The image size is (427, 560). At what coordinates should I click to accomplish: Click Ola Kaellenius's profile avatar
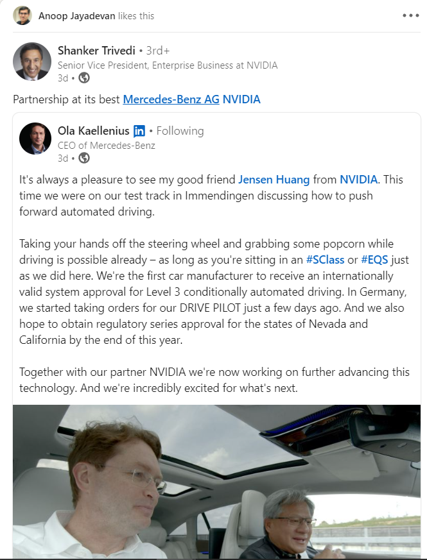click(35, 139)
